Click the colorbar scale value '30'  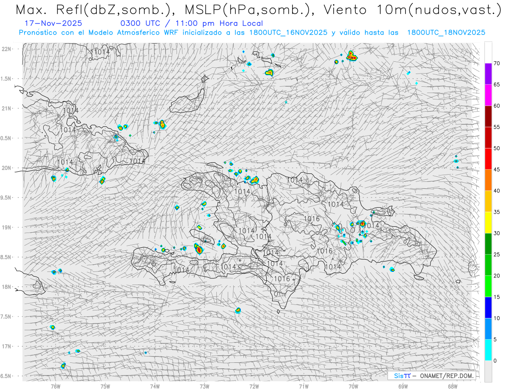click(497, 233)
